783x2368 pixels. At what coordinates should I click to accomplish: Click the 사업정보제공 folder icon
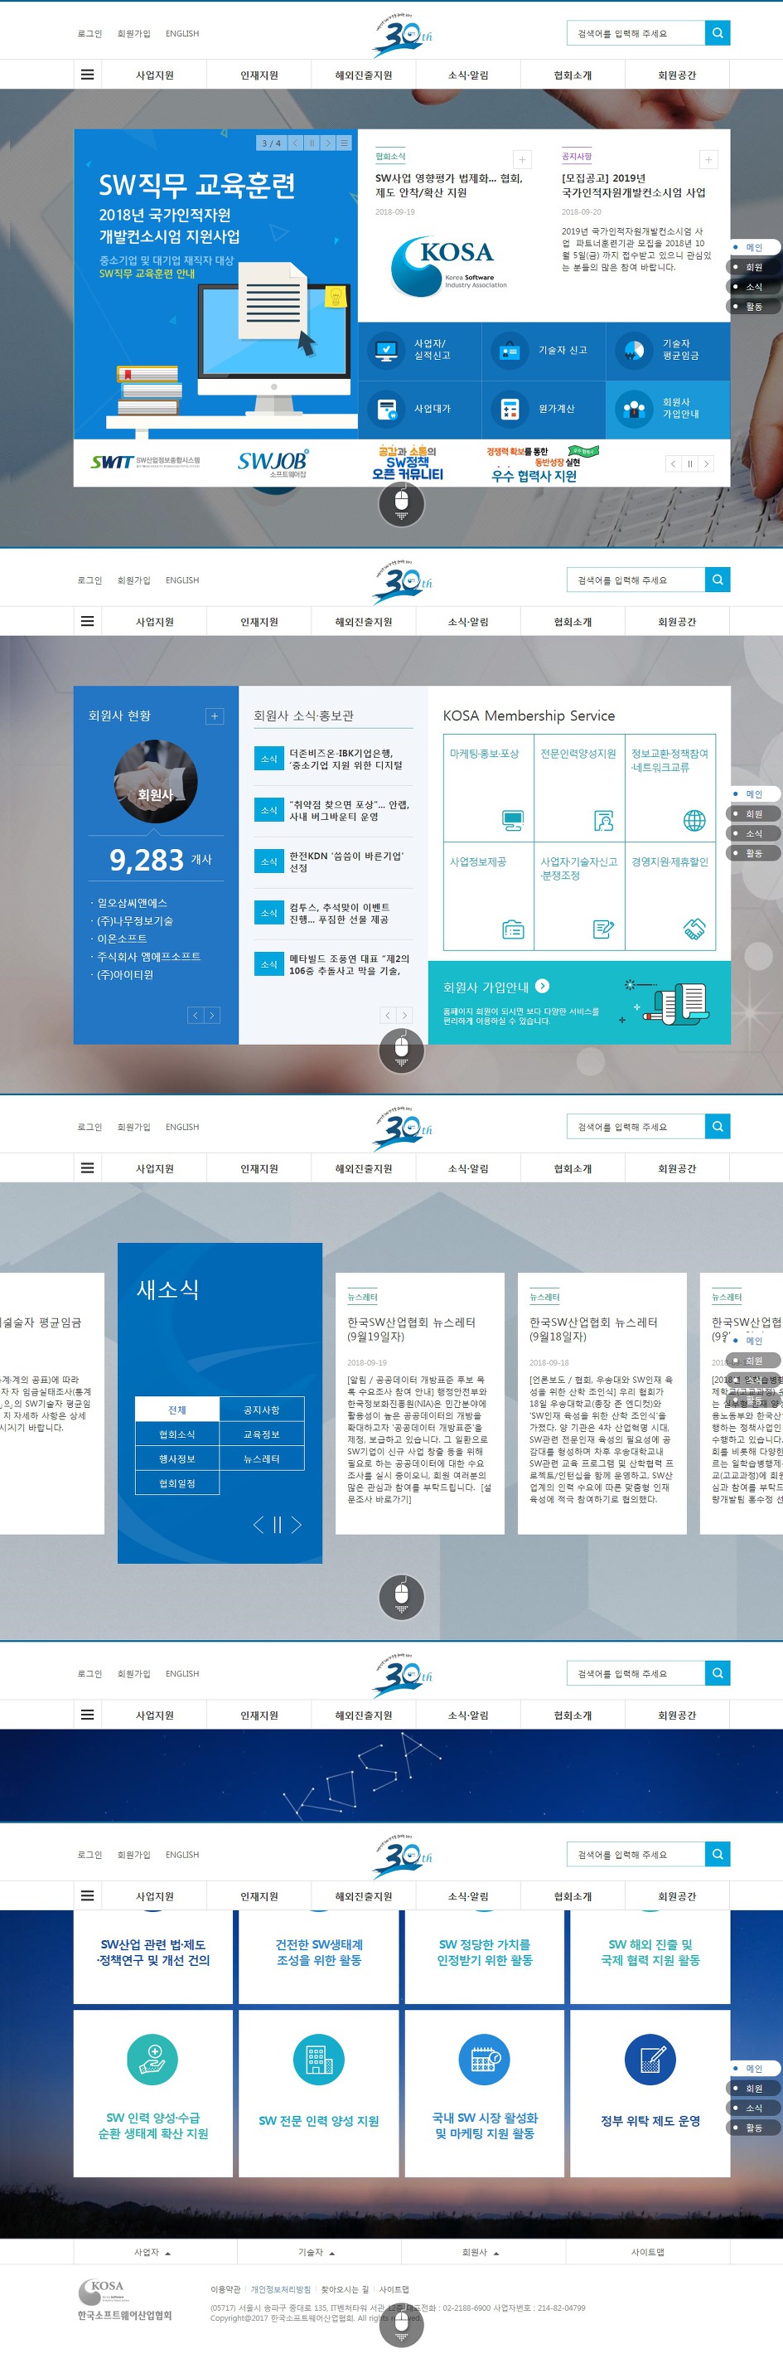(513, 929)
